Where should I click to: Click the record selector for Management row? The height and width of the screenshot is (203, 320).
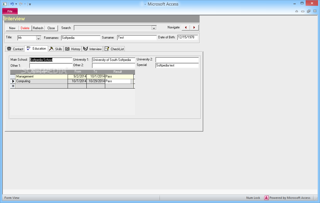point(13,76)
